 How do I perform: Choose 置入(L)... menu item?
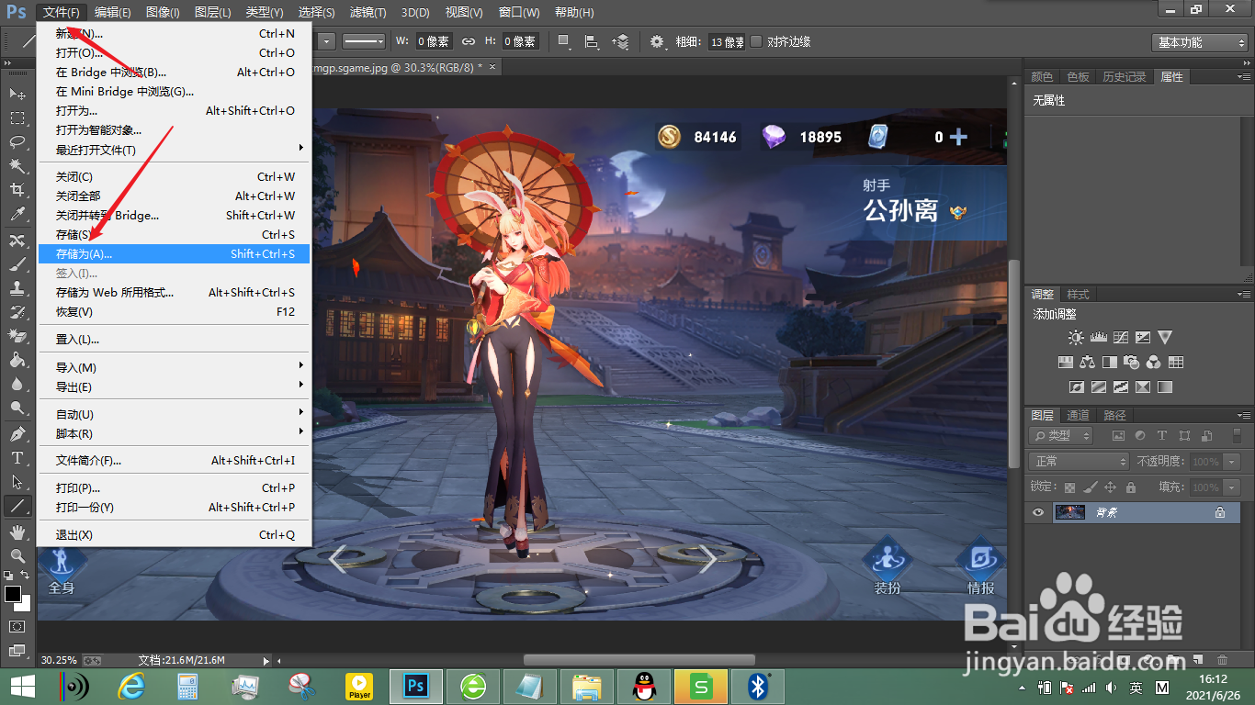coord(175,339)
